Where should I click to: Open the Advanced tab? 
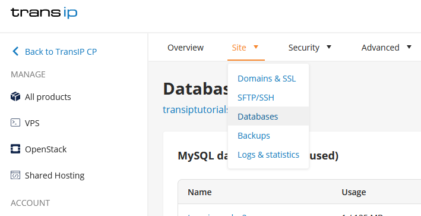(380, 48)
